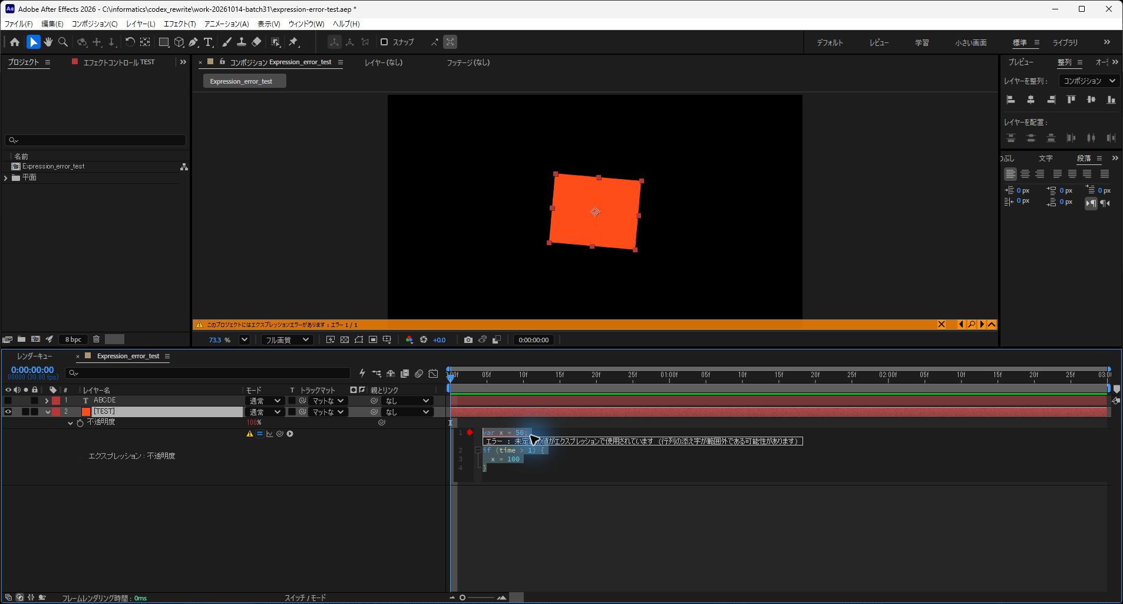
Task: Open the align-to コンポジション dropdown
Action: (1089, 81)
